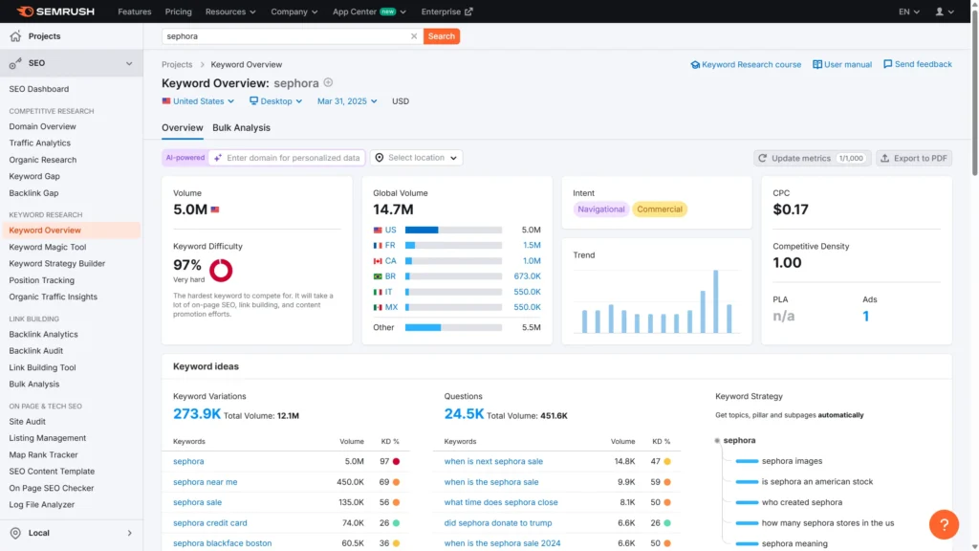Viewport: 979px width, 551px height.
Task: Click the France flag in Global Volume
Action: (x=378, y=246)
